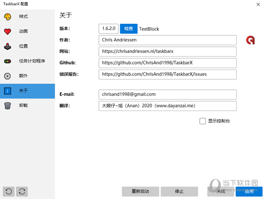265x199 pixels.
Task: Click the gear icon for 额外
Action: coord(8,76)
